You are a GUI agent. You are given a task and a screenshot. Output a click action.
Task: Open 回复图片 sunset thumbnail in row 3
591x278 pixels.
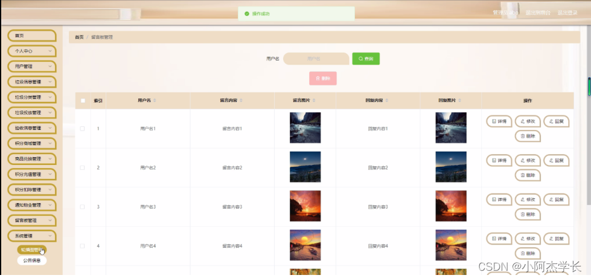[x=451, y=206]
